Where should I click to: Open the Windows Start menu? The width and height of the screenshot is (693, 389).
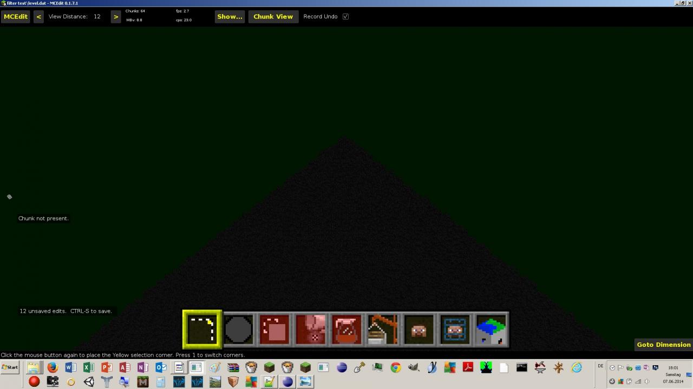(9, 367)
